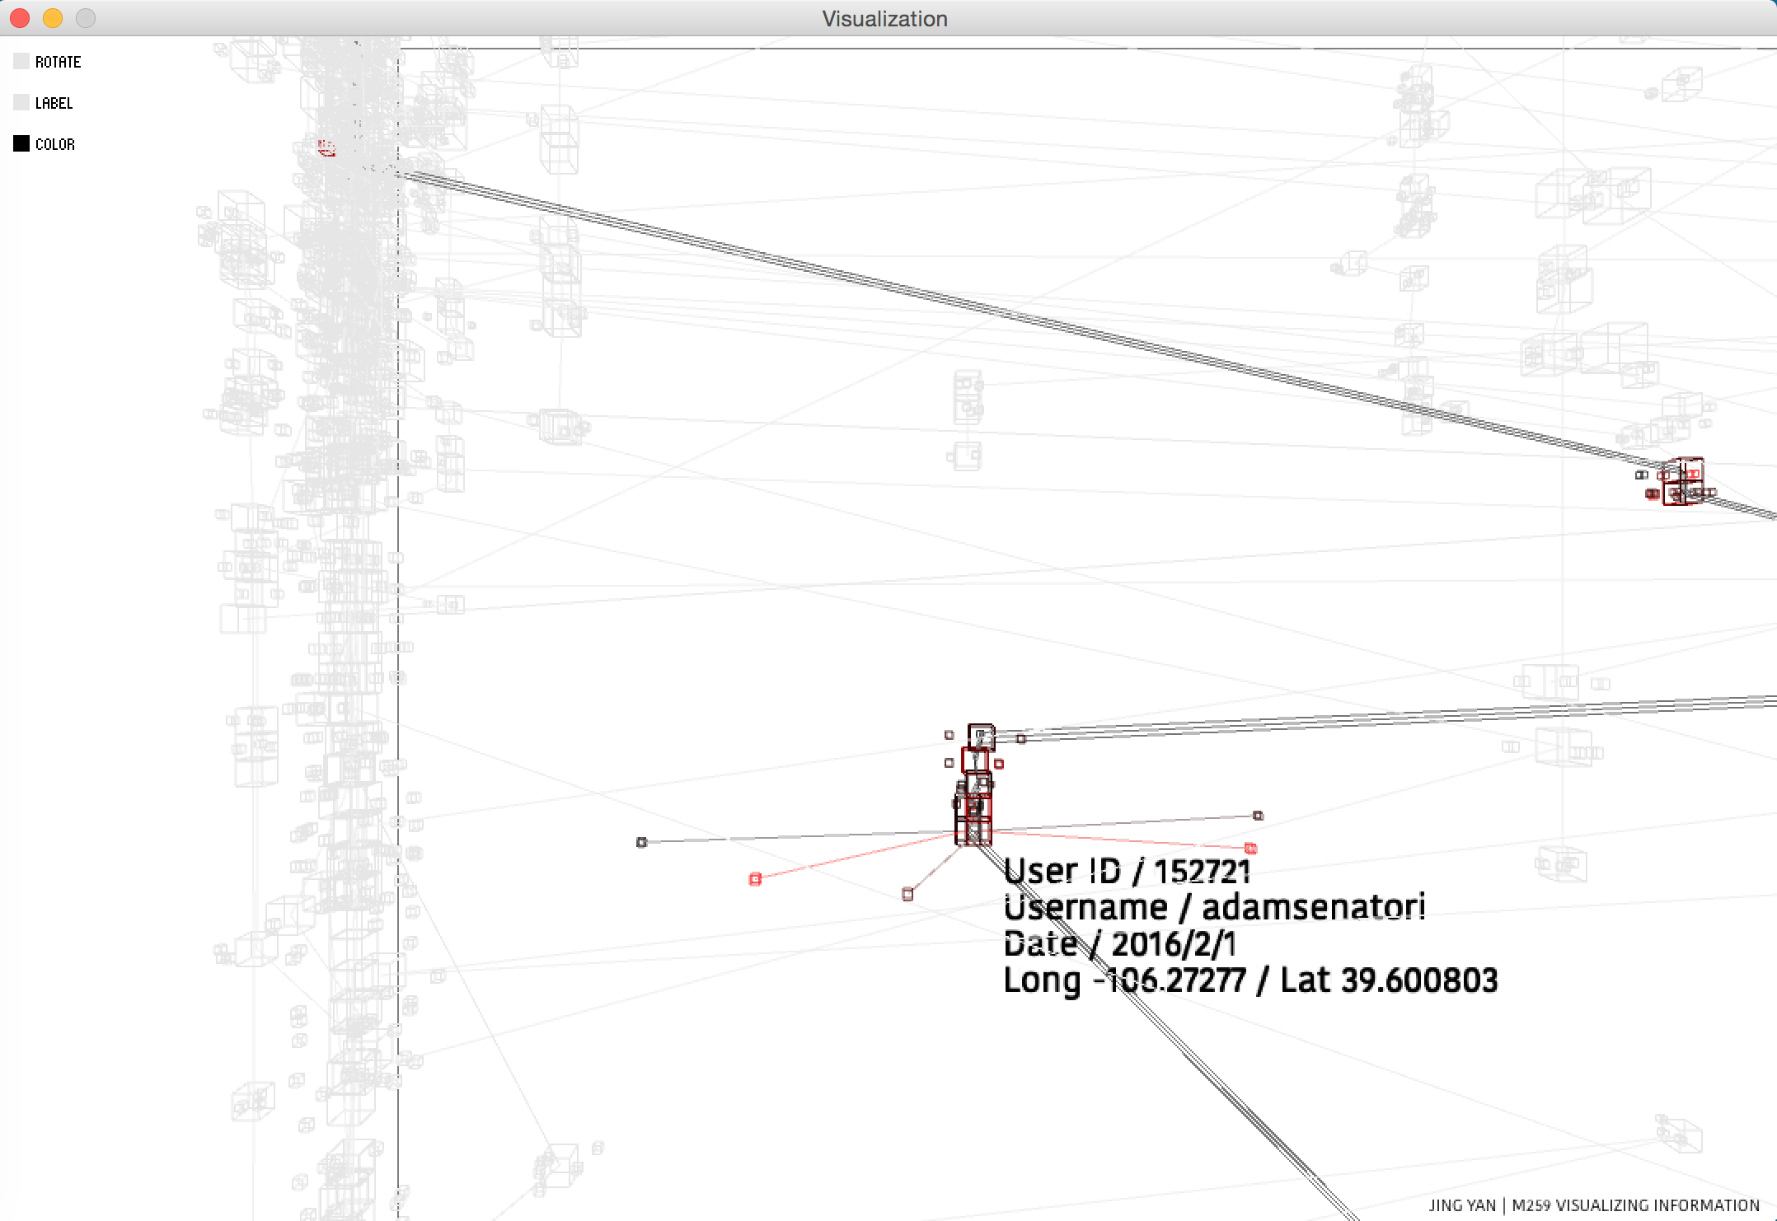The image size is (1777, 1221).
Task: Click the Visualization window title
Action: [884, 19]
